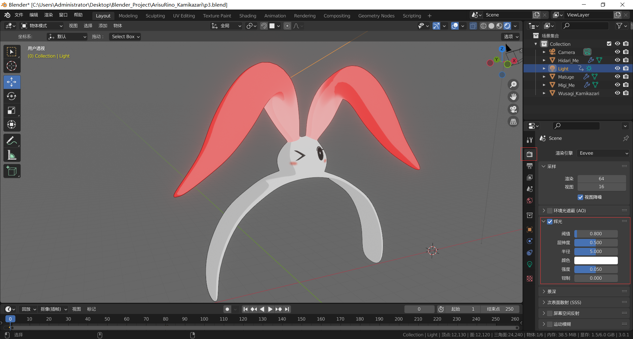Disable rendering for Wusagi_Kamikazari camera icon
The width and height of the screenshot is (633, 339).
(x=626, y=93)
